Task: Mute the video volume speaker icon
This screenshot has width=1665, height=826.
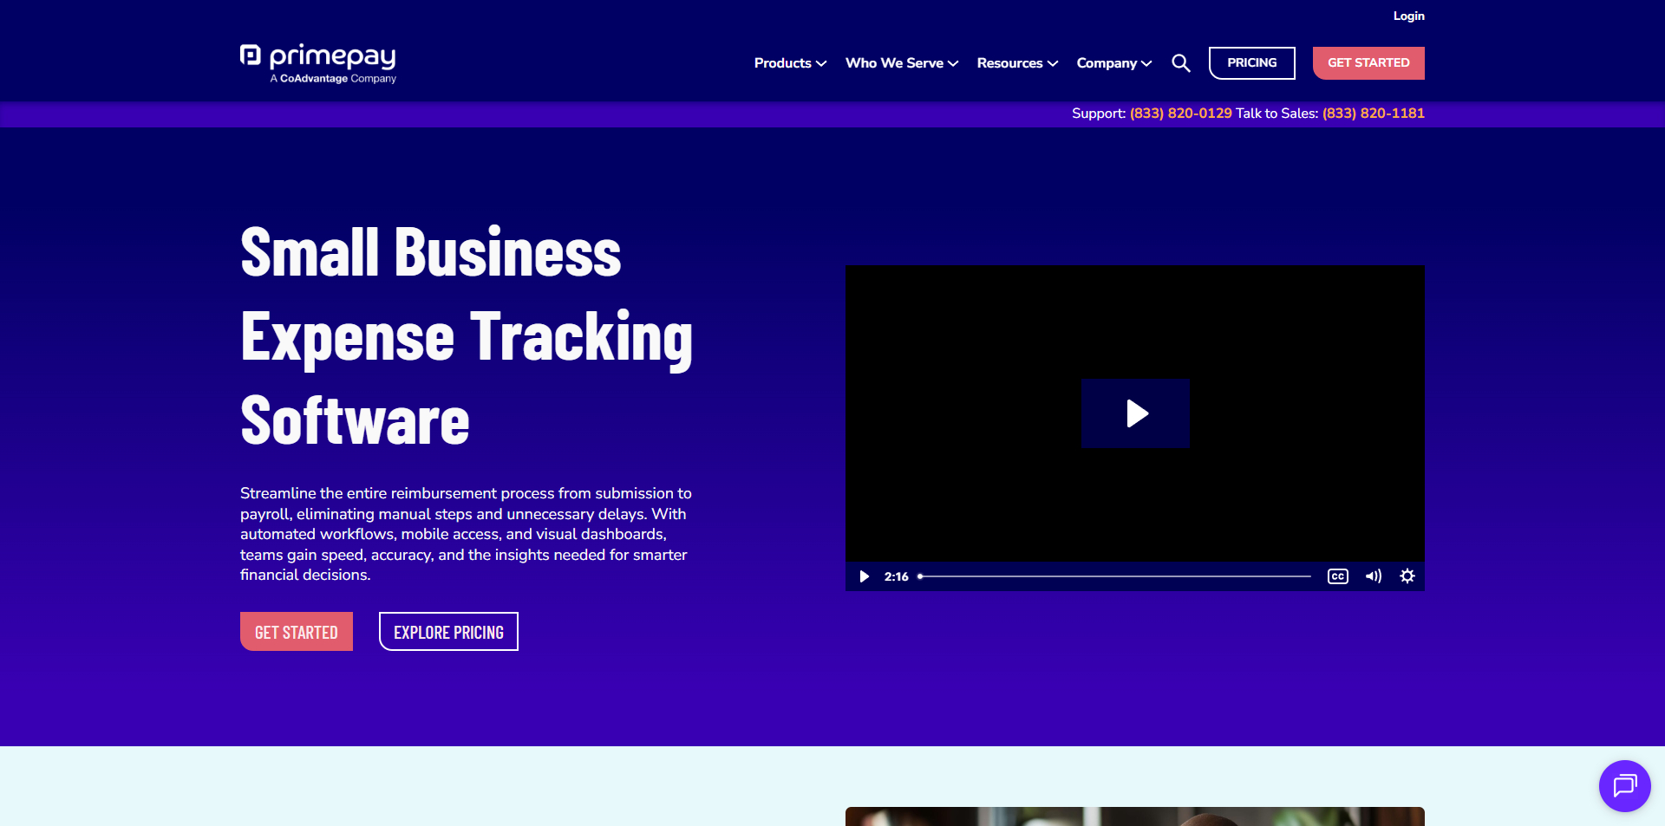Action: pos(1373,576)
